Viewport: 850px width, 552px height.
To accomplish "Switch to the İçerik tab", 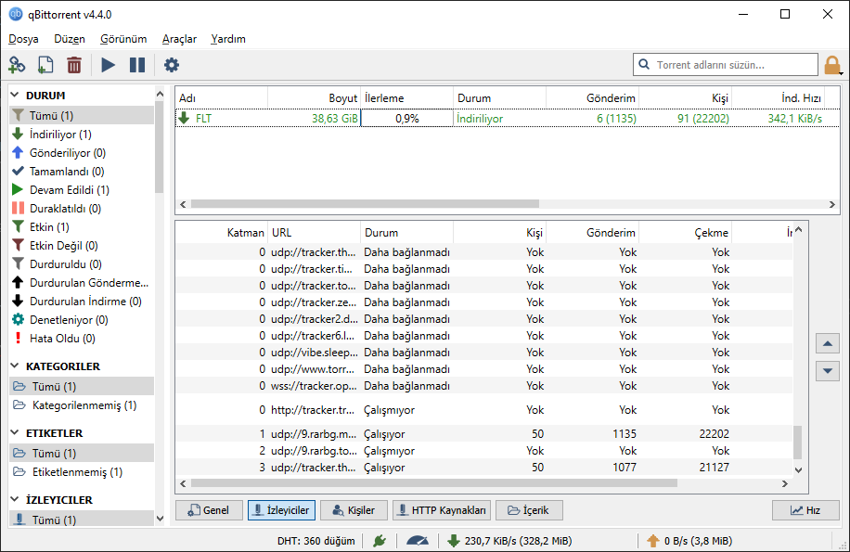I will coord(529,510).
